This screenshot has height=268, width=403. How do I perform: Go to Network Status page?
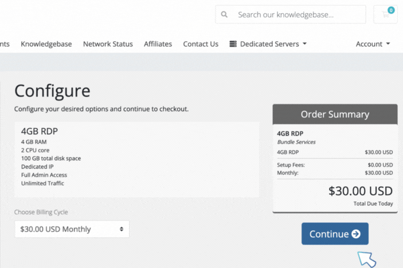[108, 44]
